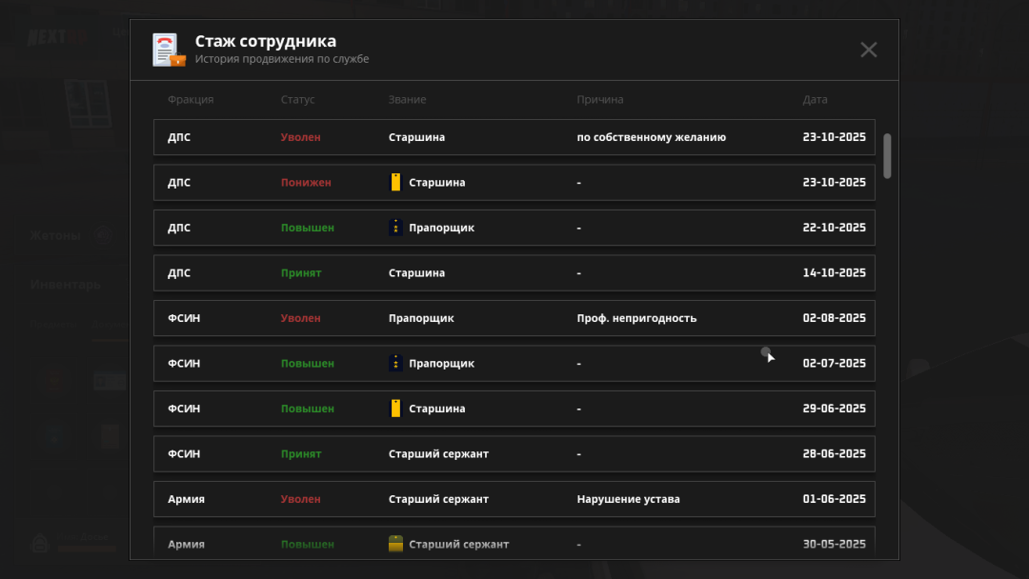
Task: Click Старшина rank insignia in ФСИН 29-06-2025 row
Action: coord(395,409)
